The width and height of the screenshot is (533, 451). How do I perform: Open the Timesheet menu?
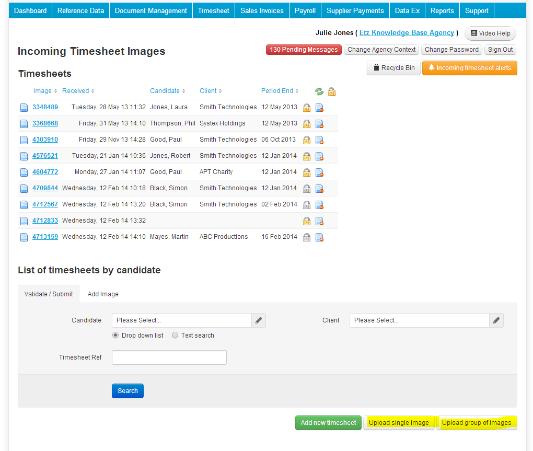(x=214, y=10)
